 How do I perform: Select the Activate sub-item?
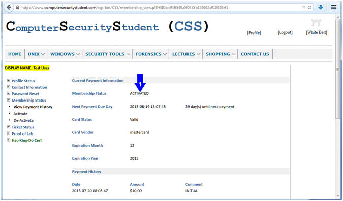[x=20, y=114]
